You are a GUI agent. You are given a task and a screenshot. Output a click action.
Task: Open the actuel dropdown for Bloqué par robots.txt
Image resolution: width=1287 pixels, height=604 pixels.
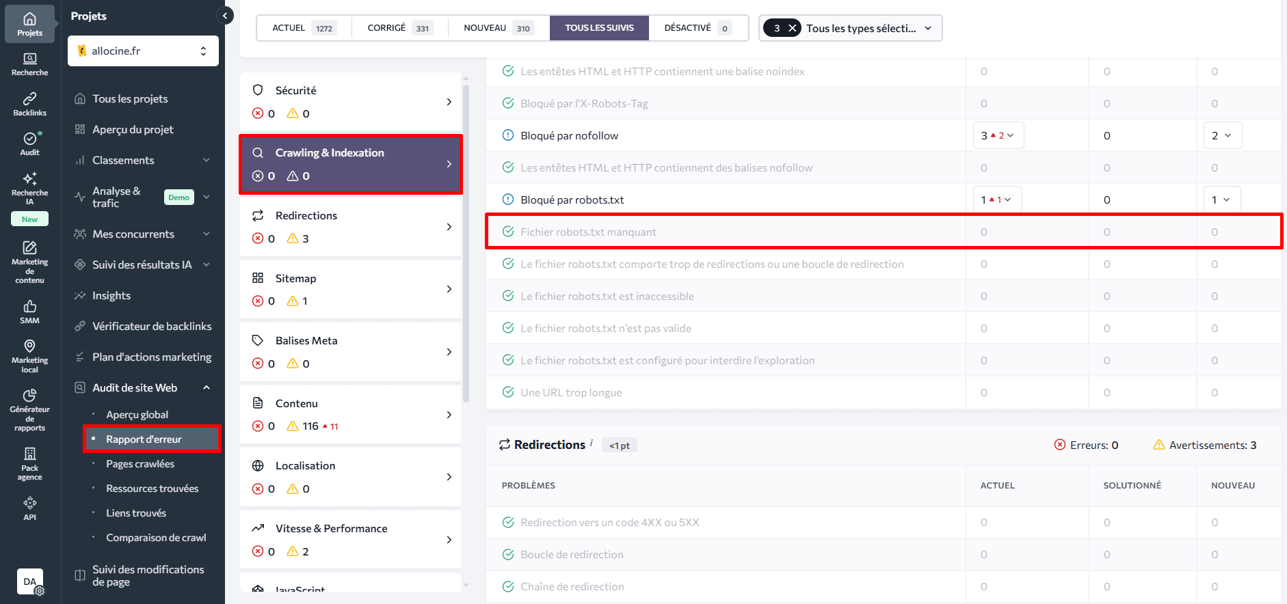(x=997, y=200)
